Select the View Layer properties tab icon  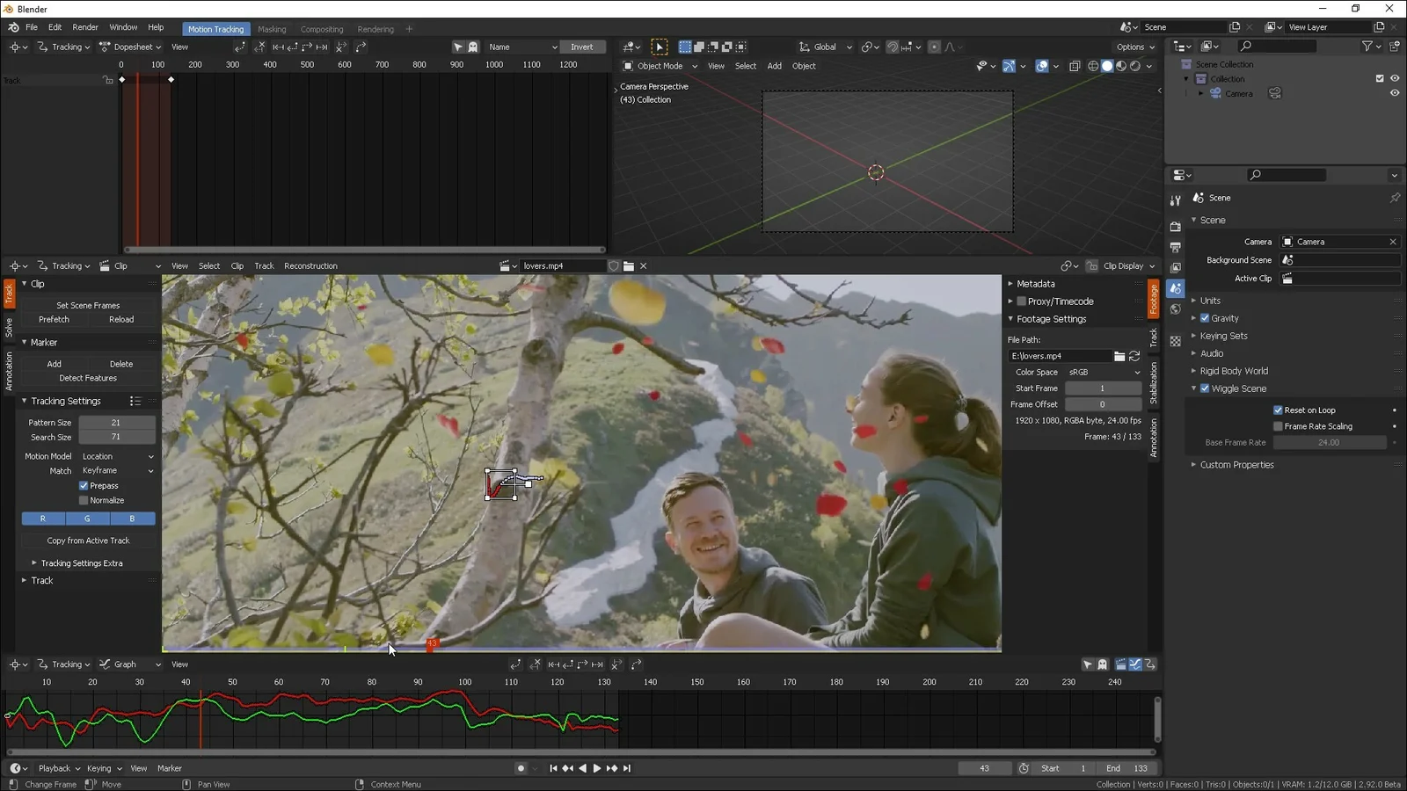click(x=1176, y=268)
